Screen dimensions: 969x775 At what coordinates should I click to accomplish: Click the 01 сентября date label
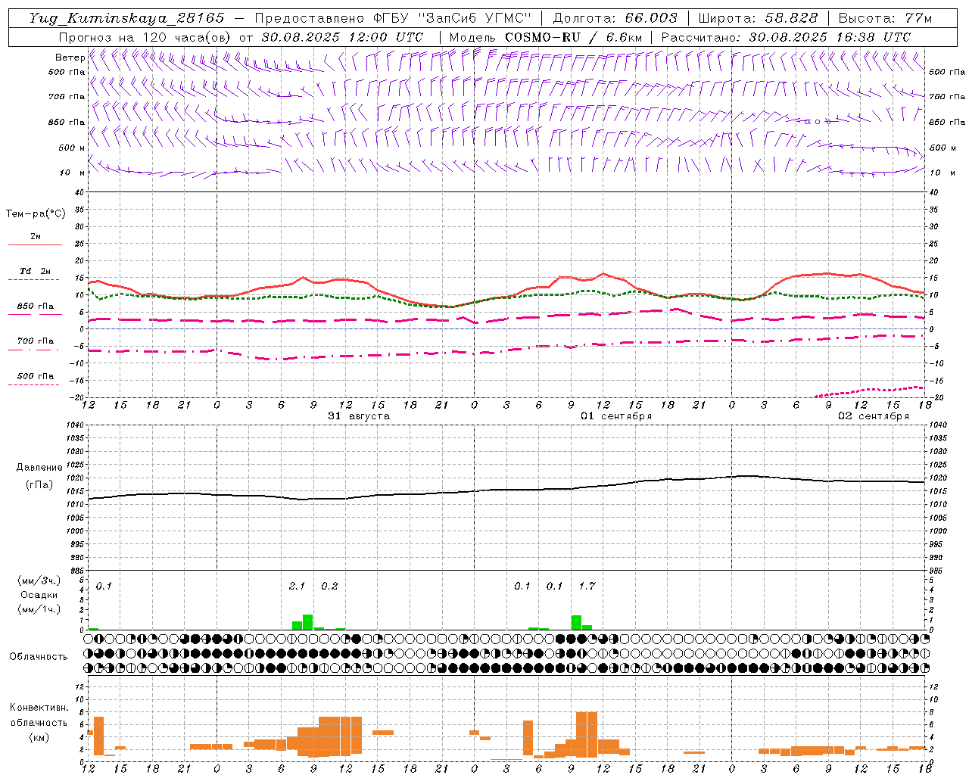(616, 416)
